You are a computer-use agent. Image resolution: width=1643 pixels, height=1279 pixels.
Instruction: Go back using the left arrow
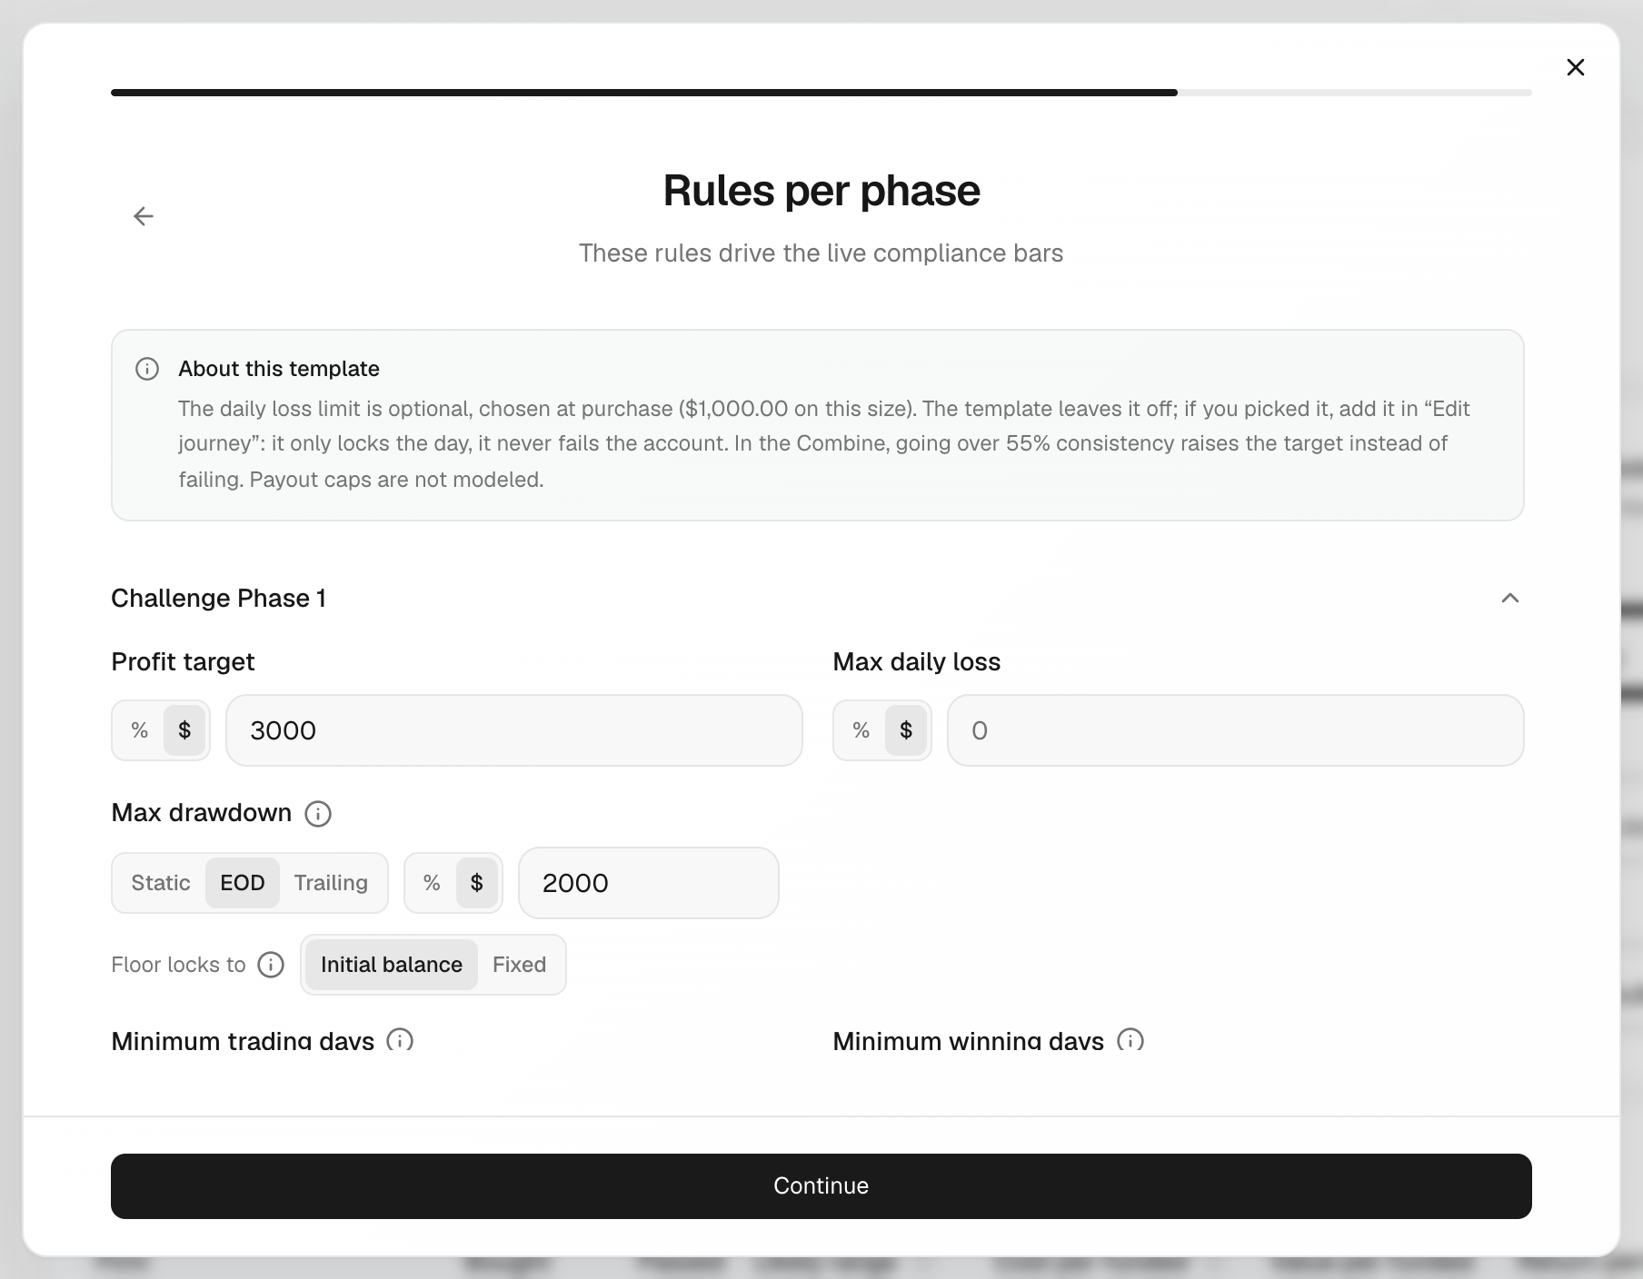[144, 216]
